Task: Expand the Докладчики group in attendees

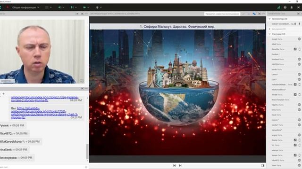Action: point(269,29)
